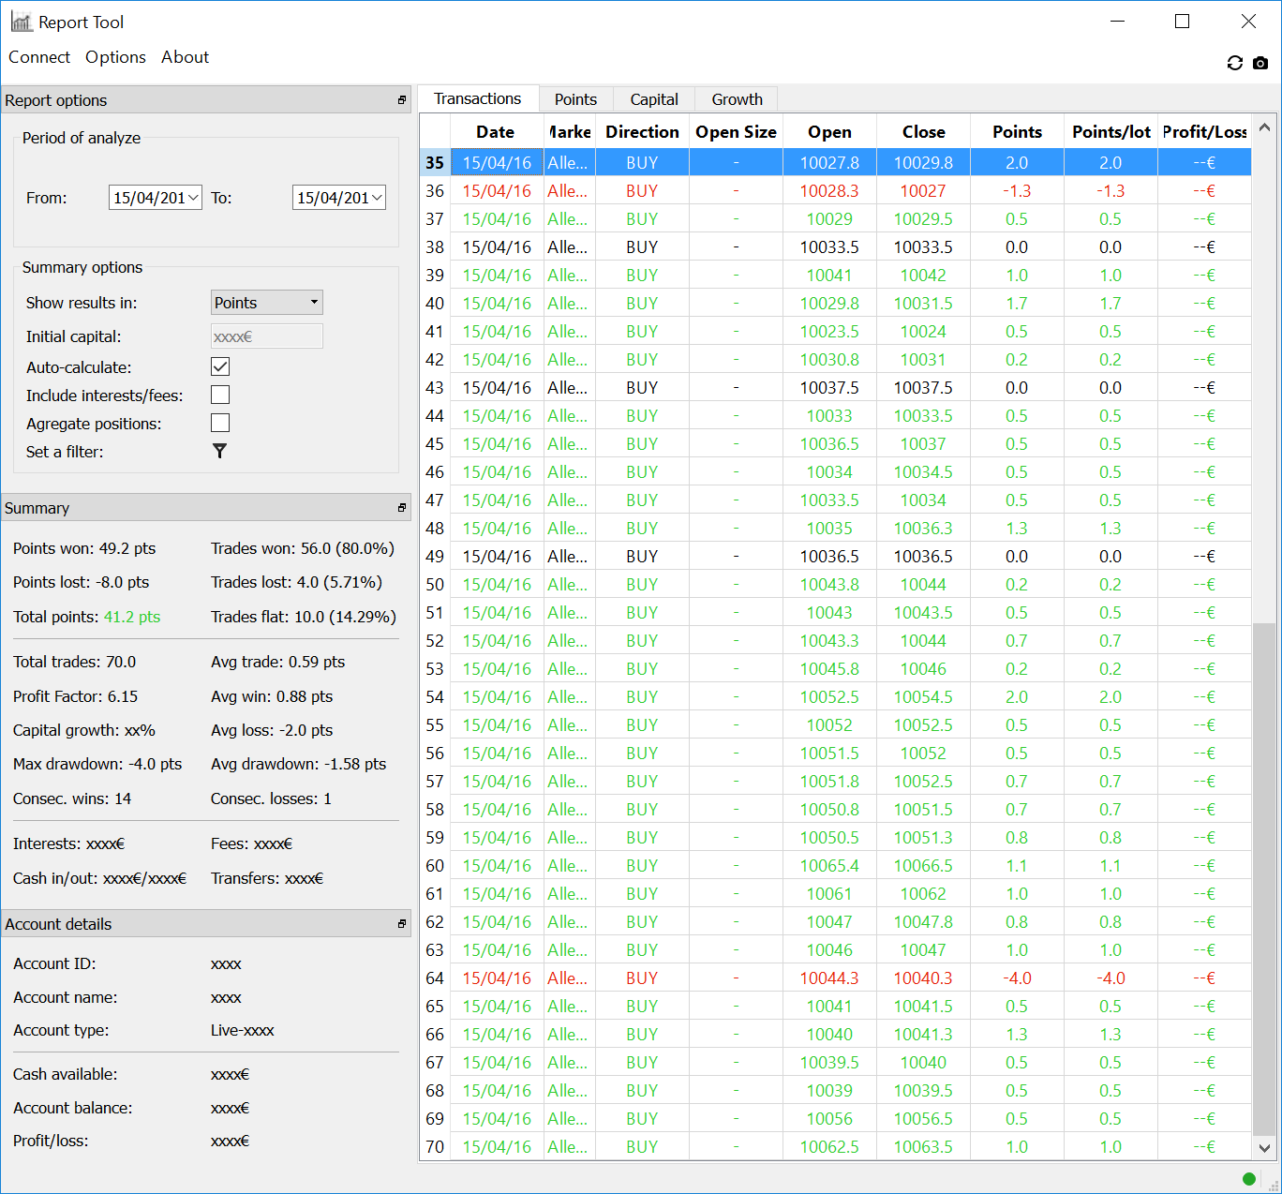Image resolution: width=1282 pixels, height=1194 pixels.
Task: Enable Agregate positions checkbox
Action: pos(220,423)
